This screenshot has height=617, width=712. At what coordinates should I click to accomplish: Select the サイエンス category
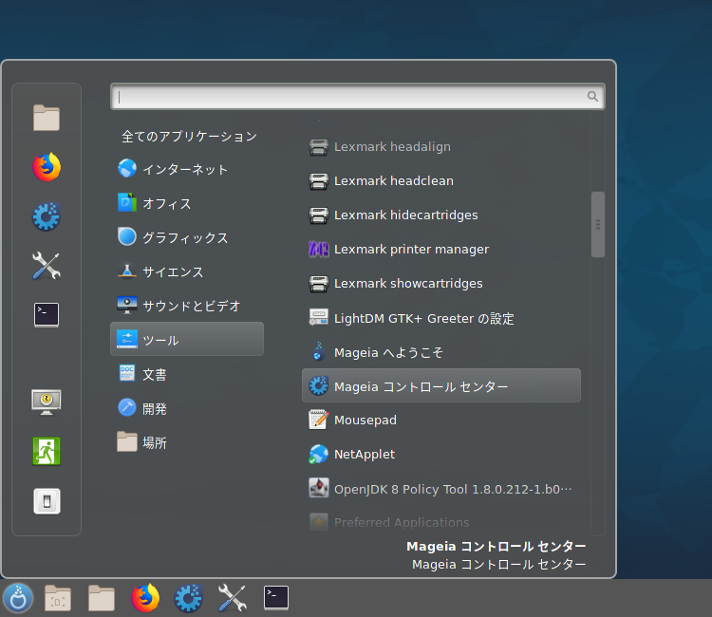click(x=187, y=271)
